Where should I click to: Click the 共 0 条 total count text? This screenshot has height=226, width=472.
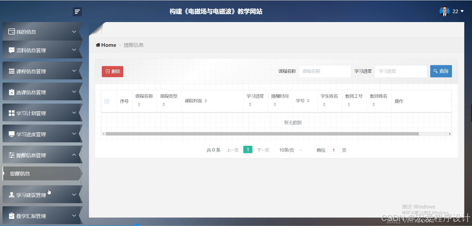click(213, 150)
